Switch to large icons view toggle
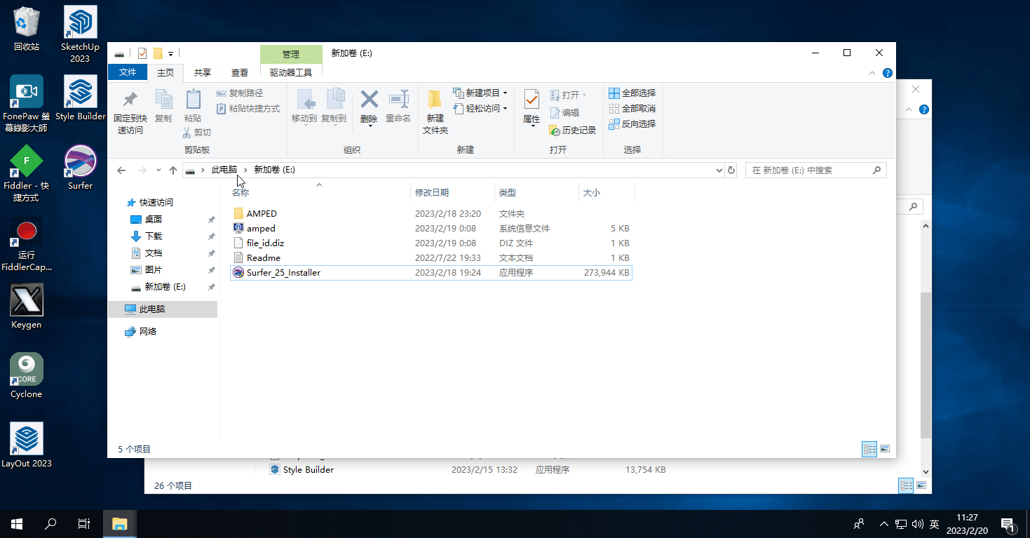 coord(885,449)
